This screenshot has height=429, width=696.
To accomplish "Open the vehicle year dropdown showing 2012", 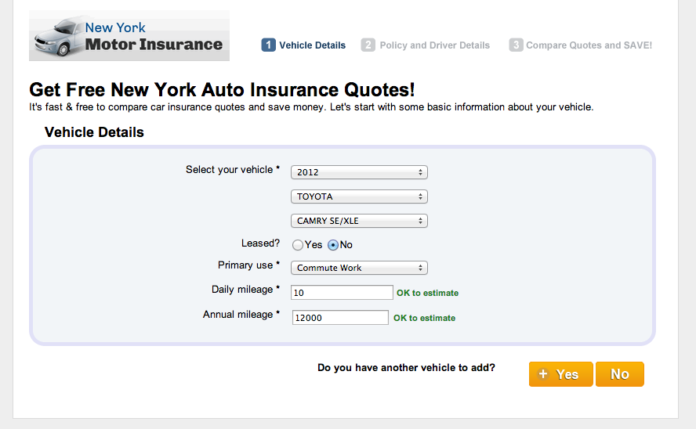I will (x=359, y=172).
